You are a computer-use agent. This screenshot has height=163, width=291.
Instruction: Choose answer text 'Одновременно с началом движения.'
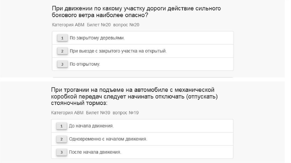[108, 139]
